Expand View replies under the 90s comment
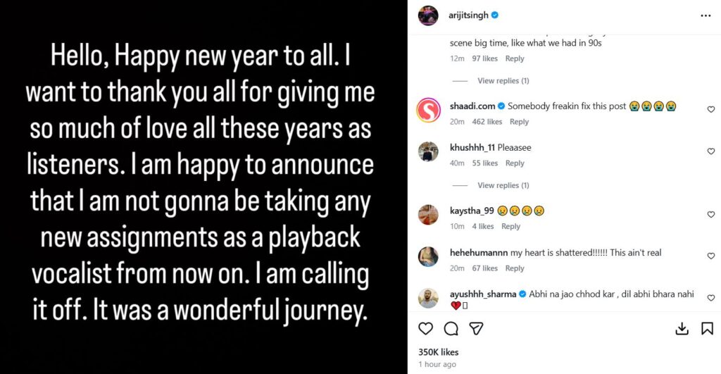Screen dimensions: 721x374 coord(503,81)
